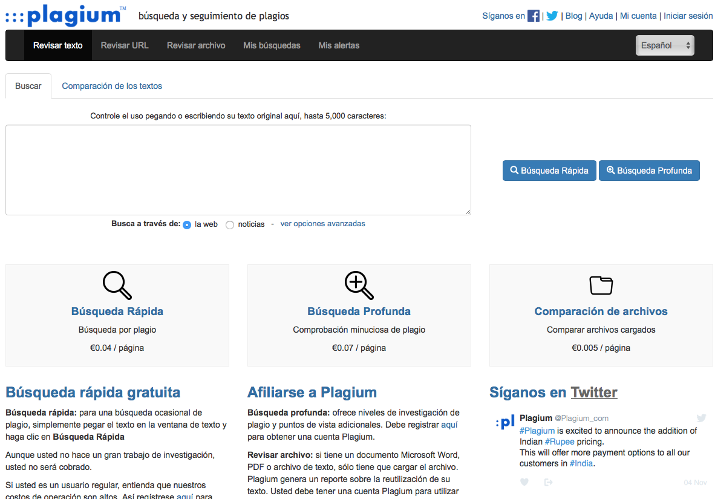Click the textarea resize handle corner

tap(468, 212)
